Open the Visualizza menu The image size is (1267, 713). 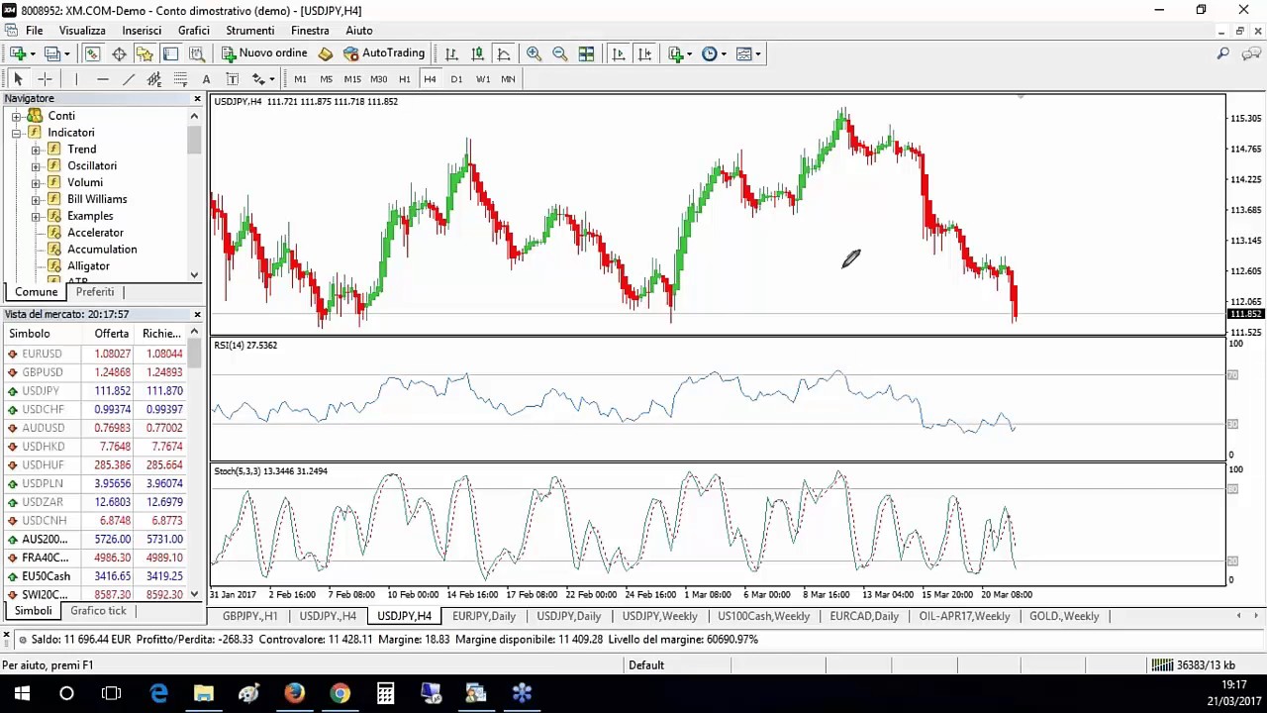tap(82, 31)
